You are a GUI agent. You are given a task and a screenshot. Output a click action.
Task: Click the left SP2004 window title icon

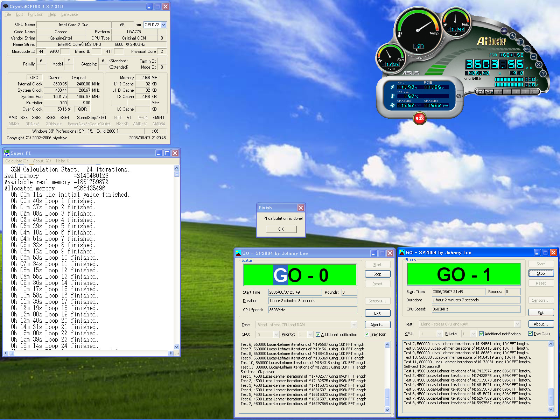[238, 253]
